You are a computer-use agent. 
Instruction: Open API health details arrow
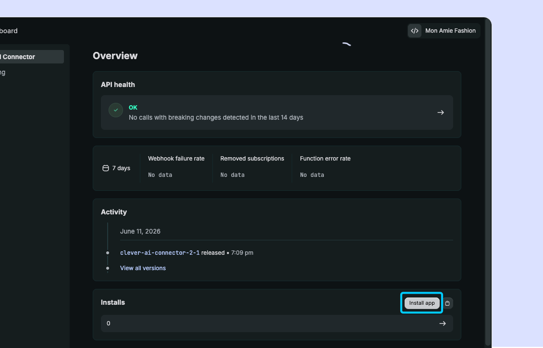pos(441,112)
